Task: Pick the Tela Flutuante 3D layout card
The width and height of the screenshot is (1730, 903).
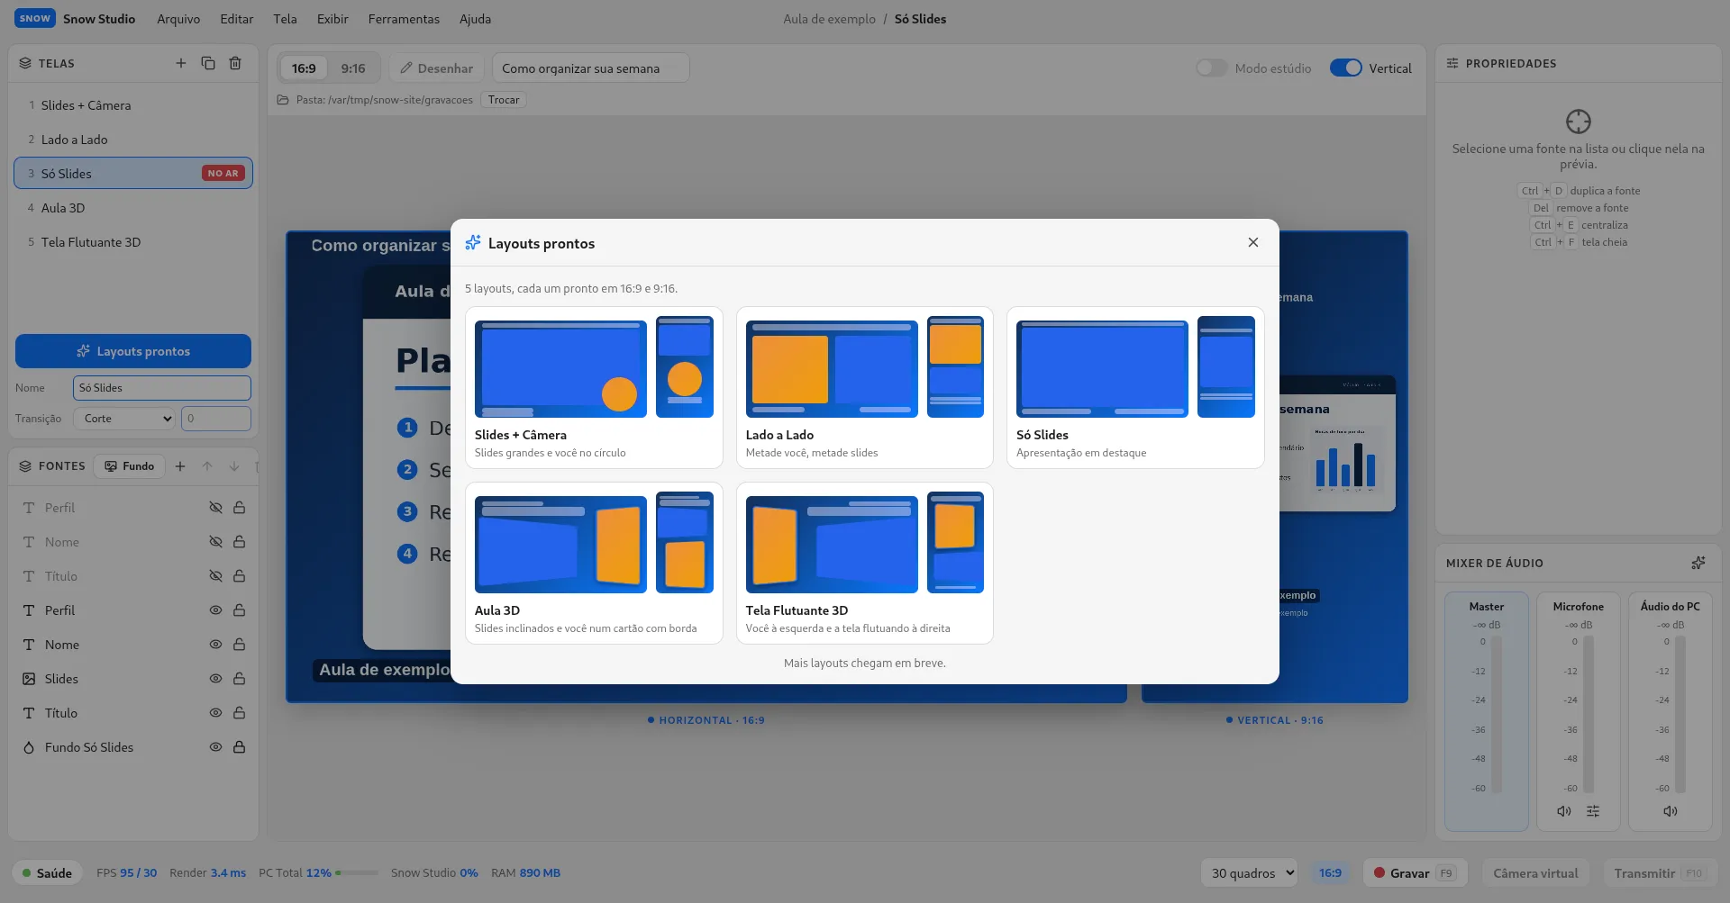Action: [x=865, y=563]
